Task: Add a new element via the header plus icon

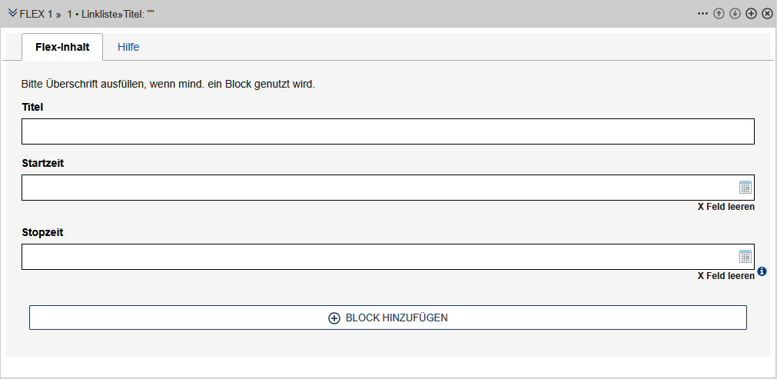Action: (x=752, y=14)
